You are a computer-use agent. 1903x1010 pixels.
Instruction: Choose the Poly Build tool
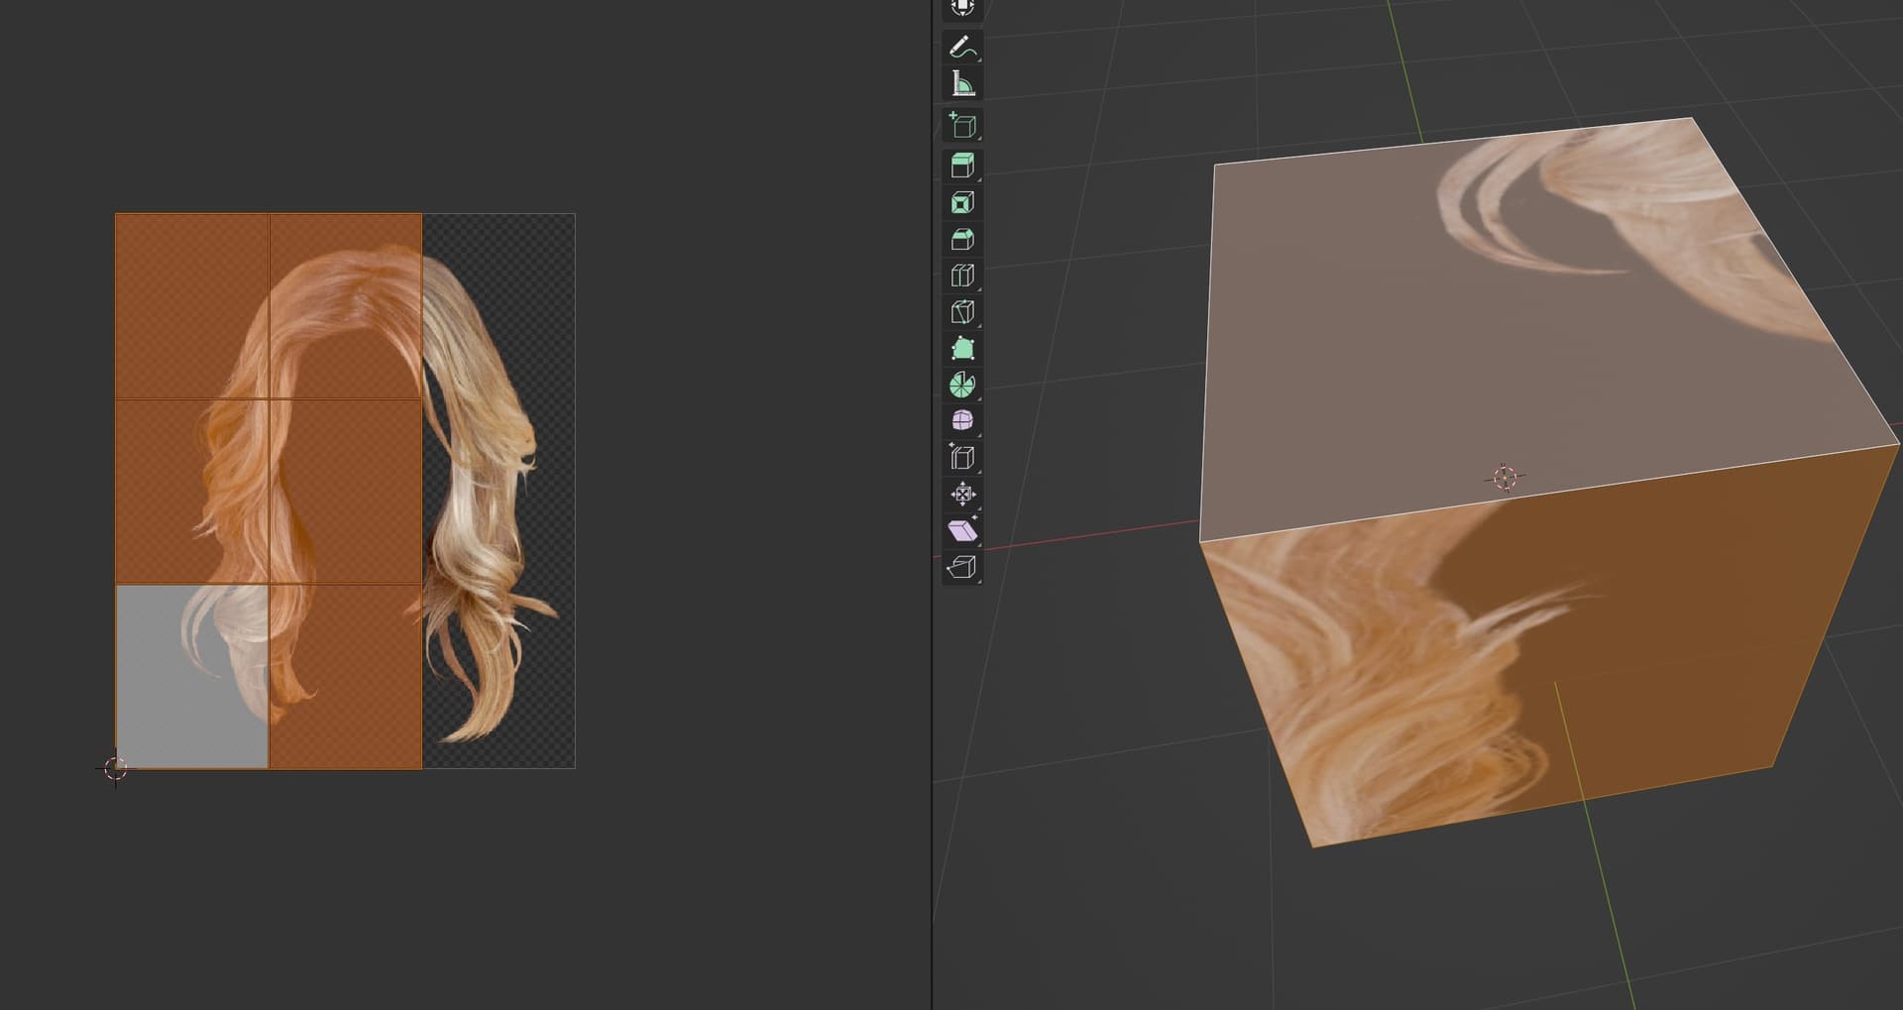tap(961, 349)
